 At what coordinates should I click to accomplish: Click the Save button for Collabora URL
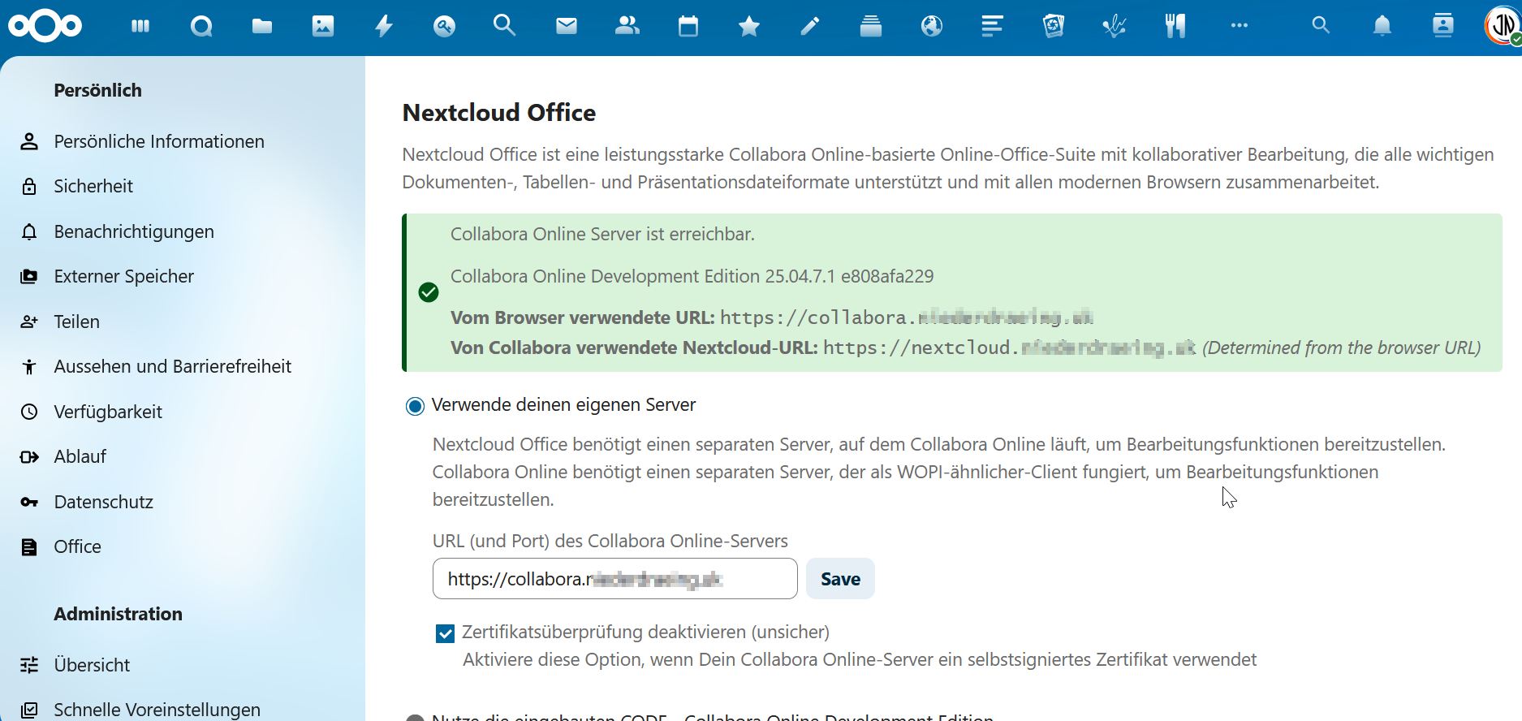point(840,579)
